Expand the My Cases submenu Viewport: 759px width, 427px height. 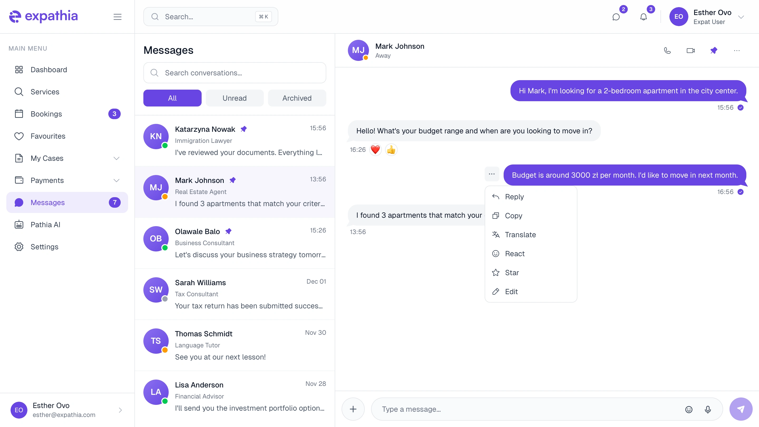point(116,158)
